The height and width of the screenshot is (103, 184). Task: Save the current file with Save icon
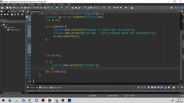click(7, 8)
